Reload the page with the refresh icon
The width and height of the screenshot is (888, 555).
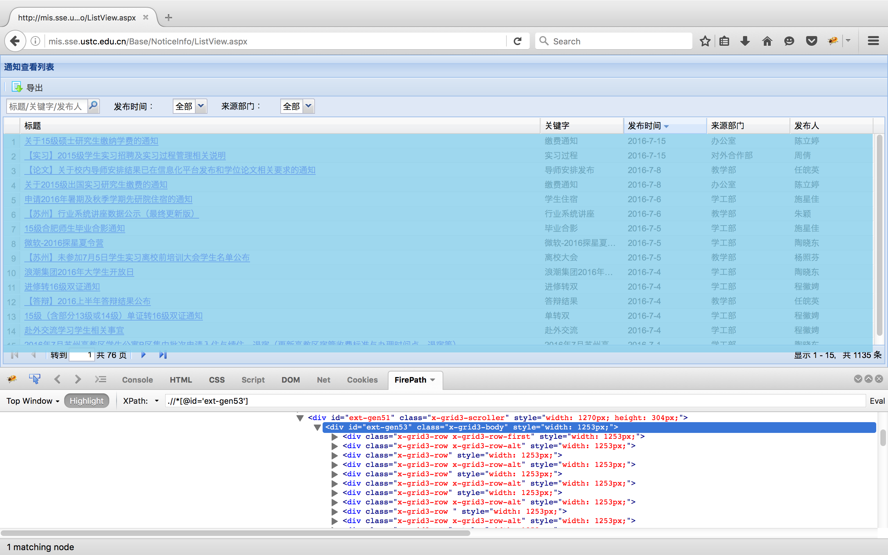click(518, 41)
